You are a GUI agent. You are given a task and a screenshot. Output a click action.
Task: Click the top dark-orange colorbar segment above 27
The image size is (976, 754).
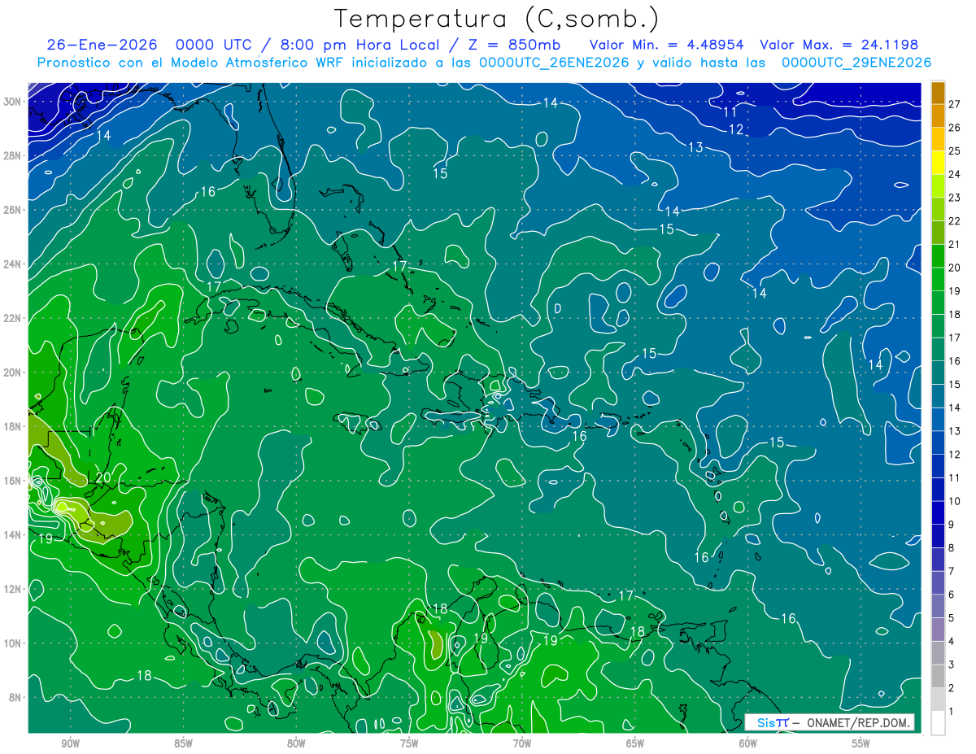tap(938, 93)
